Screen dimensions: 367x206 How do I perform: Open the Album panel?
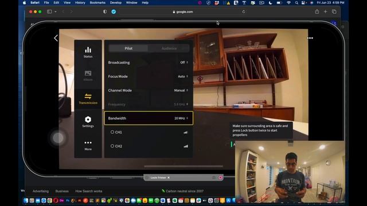click(x=88, y=76)
